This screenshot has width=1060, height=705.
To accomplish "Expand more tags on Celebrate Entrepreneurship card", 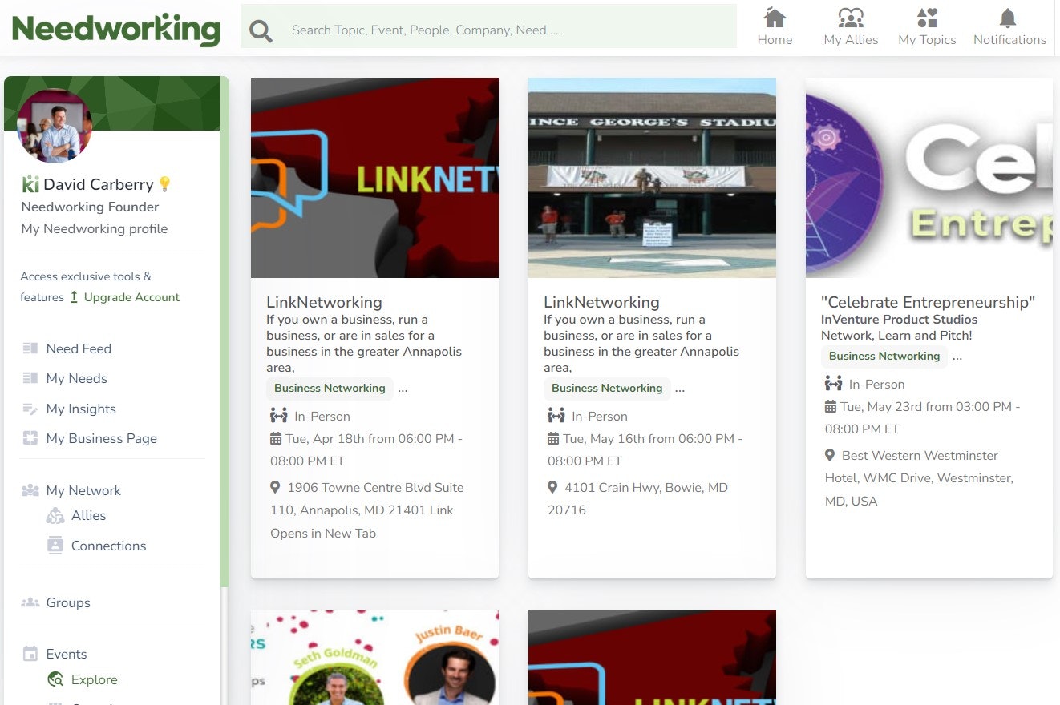I will 957,357.
